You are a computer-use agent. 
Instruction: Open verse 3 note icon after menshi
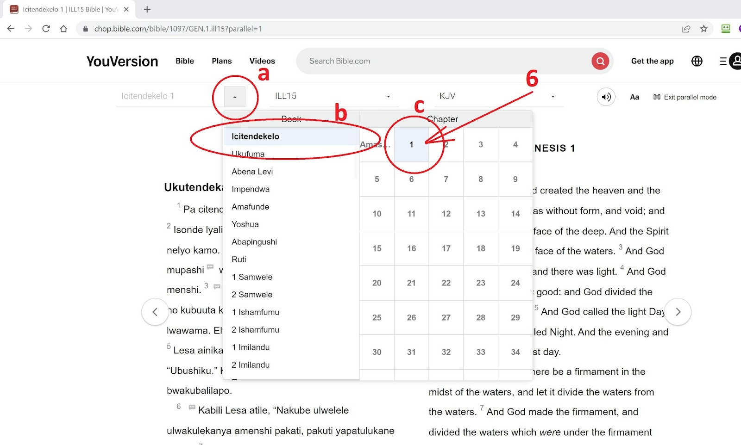(x=217, y=287)
